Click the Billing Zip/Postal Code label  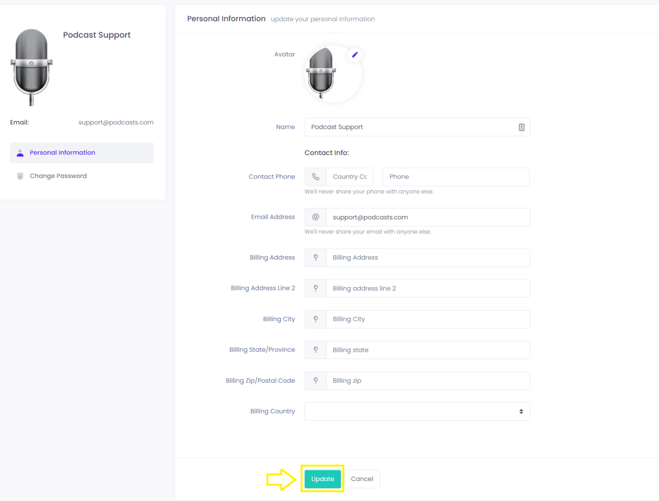coord(260,381)
